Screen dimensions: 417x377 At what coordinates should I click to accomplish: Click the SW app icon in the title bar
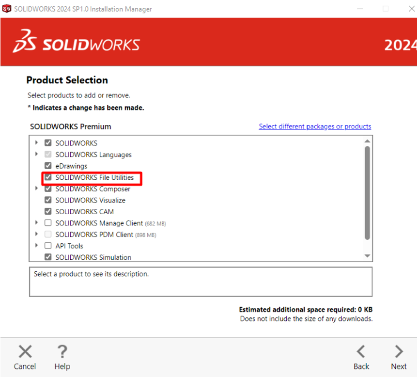(x=7, y=9)
